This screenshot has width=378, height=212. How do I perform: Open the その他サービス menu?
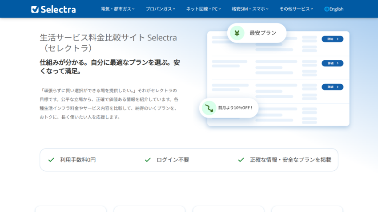pyautogui.click(x=296, y=9)
